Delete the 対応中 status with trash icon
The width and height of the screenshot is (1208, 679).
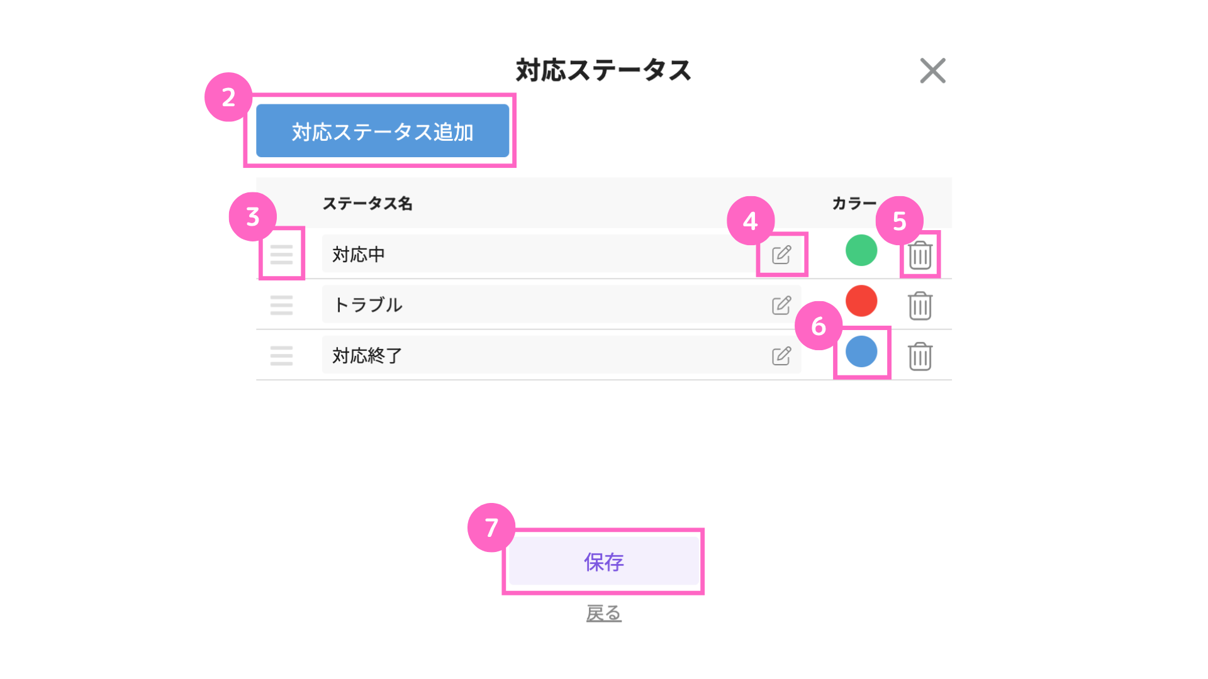click(x=920, y=255)
